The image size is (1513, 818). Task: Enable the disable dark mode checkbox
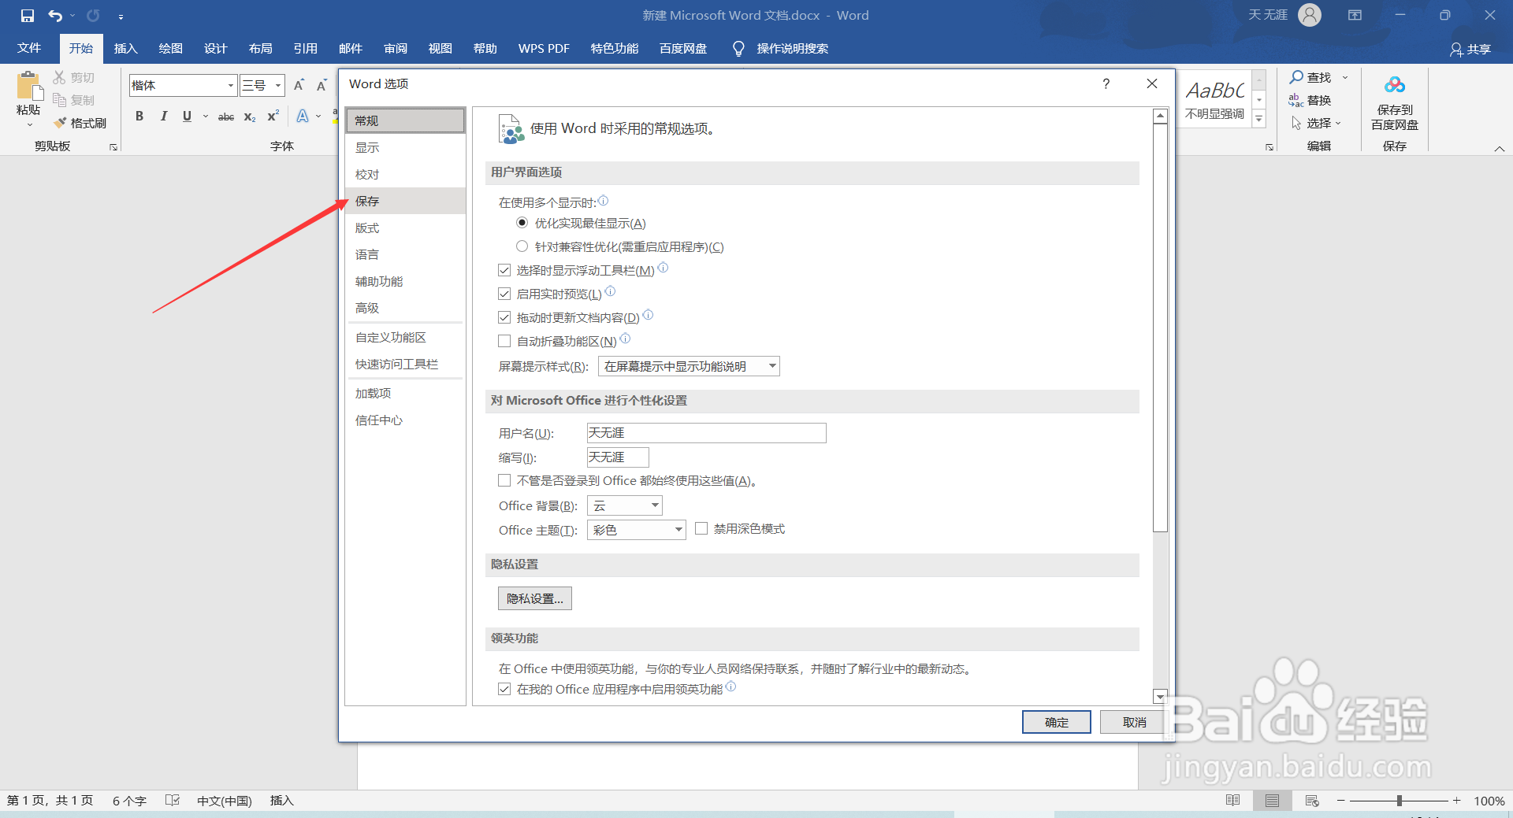701,529
